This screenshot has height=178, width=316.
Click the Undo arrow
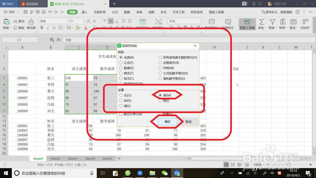pyautogui.click(x=50, y=12)
